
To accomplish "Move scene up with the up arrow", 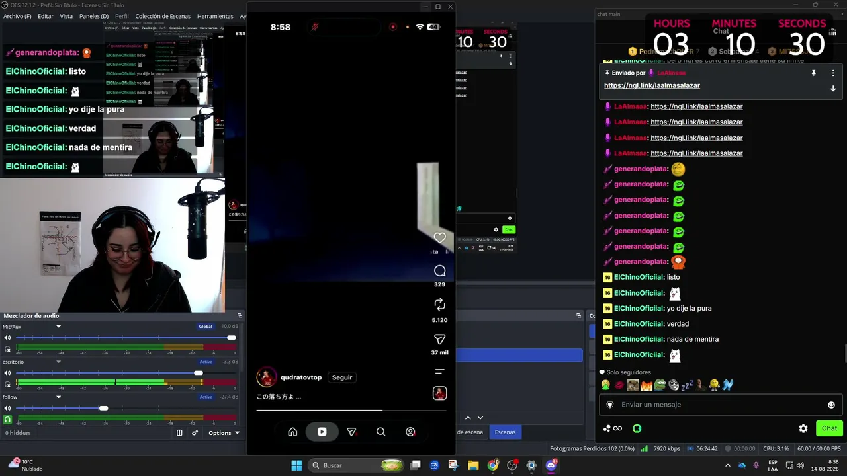I will click(x=468, y=418).
